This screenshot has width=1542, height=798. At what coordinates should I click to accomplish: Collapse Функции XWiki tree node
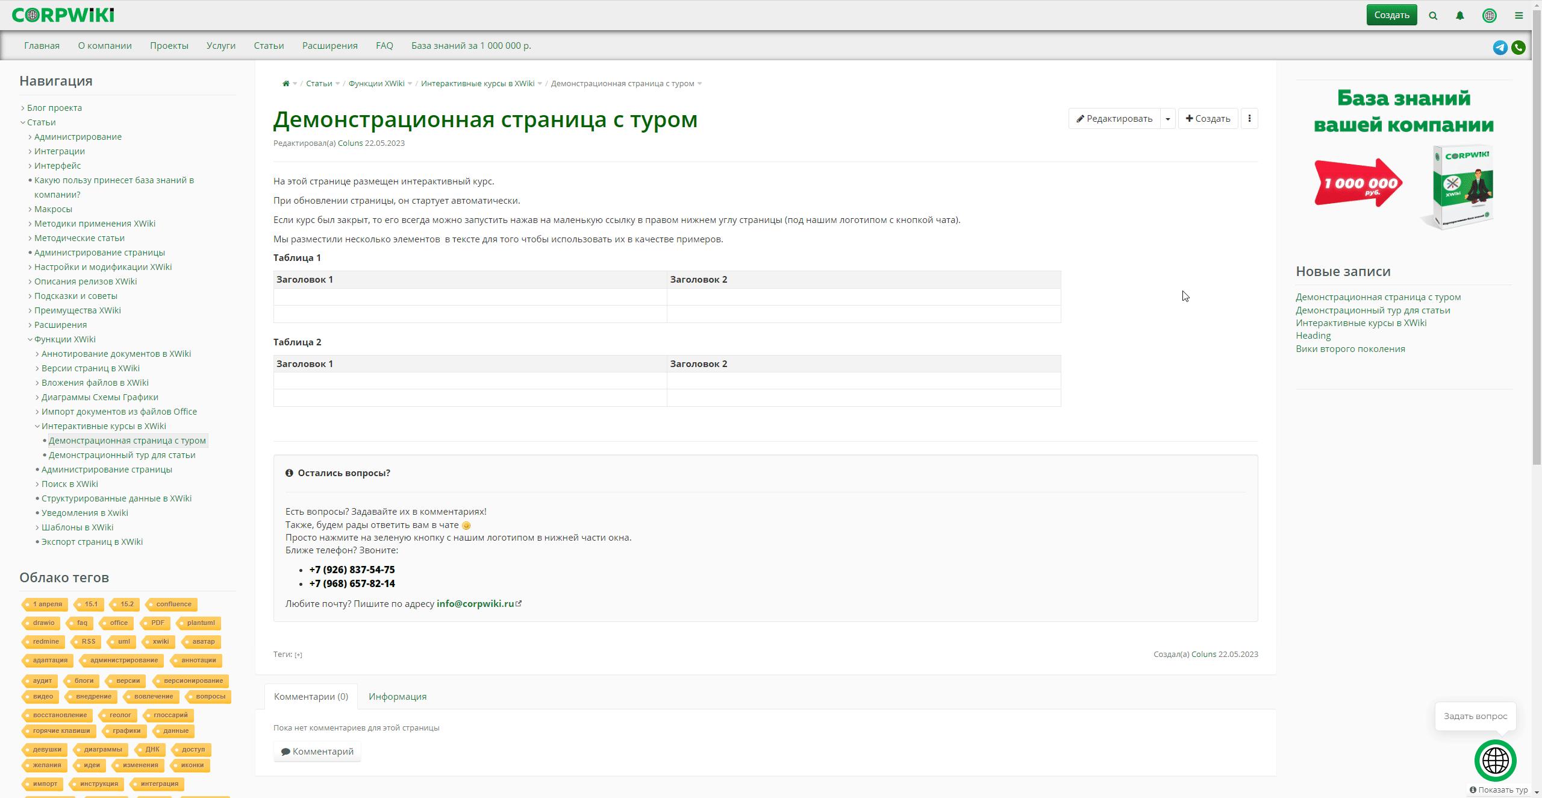30,339
